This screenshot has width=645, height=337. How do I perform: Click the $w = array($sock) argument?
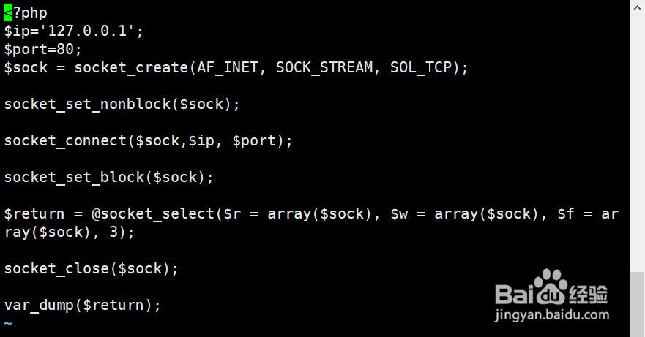tap(464, 214)
